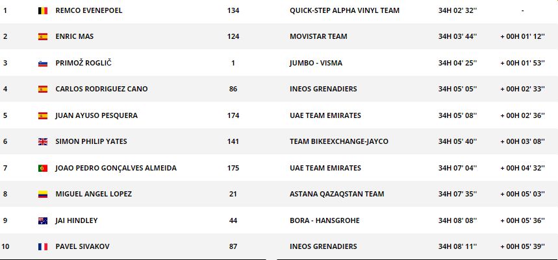Screen dimensions: 558x260
Task: Click the Colombian flag beside Miguel Angel Lopez
Action: [x=43, y=194]
